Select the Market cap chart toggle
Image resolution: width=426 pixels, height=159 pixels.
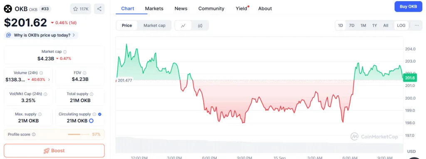(x=154, y=25)
